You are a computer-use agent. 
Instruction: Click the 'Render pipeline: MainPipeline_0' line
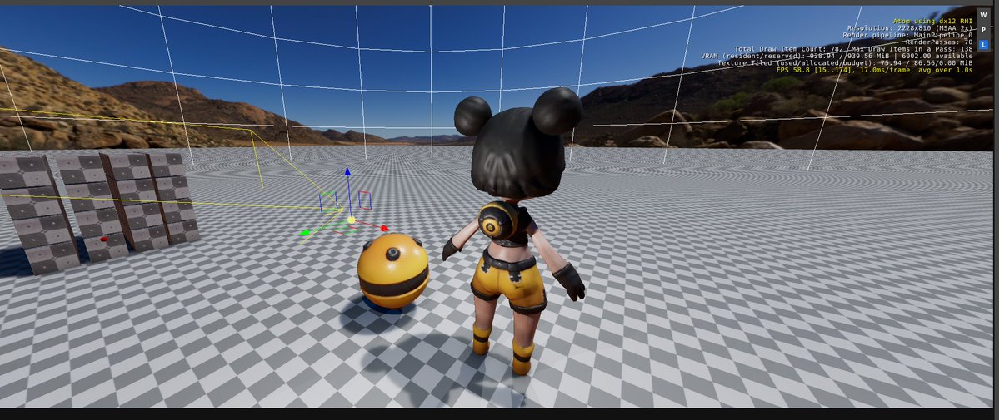click(908, 35)
